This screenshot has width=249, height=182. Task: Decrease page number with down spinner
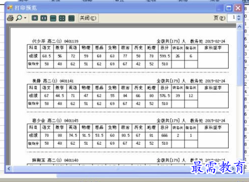[x=239, y=19]
